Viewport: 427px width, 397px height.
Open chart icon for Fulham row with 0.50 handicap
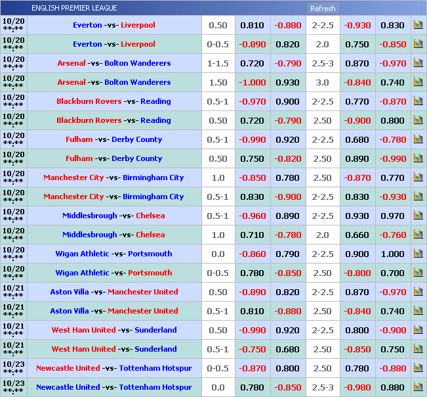(418, 158)
